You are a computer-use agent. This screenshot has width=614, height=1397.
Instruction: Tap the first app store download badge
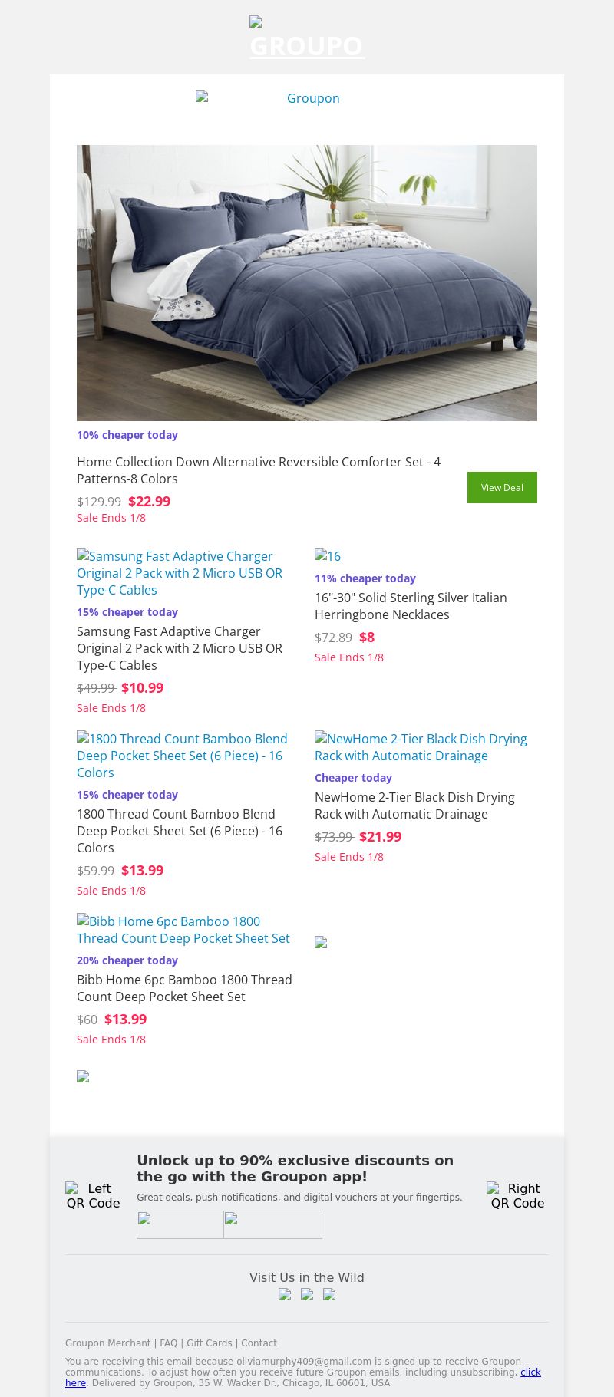pos(180,1224)
